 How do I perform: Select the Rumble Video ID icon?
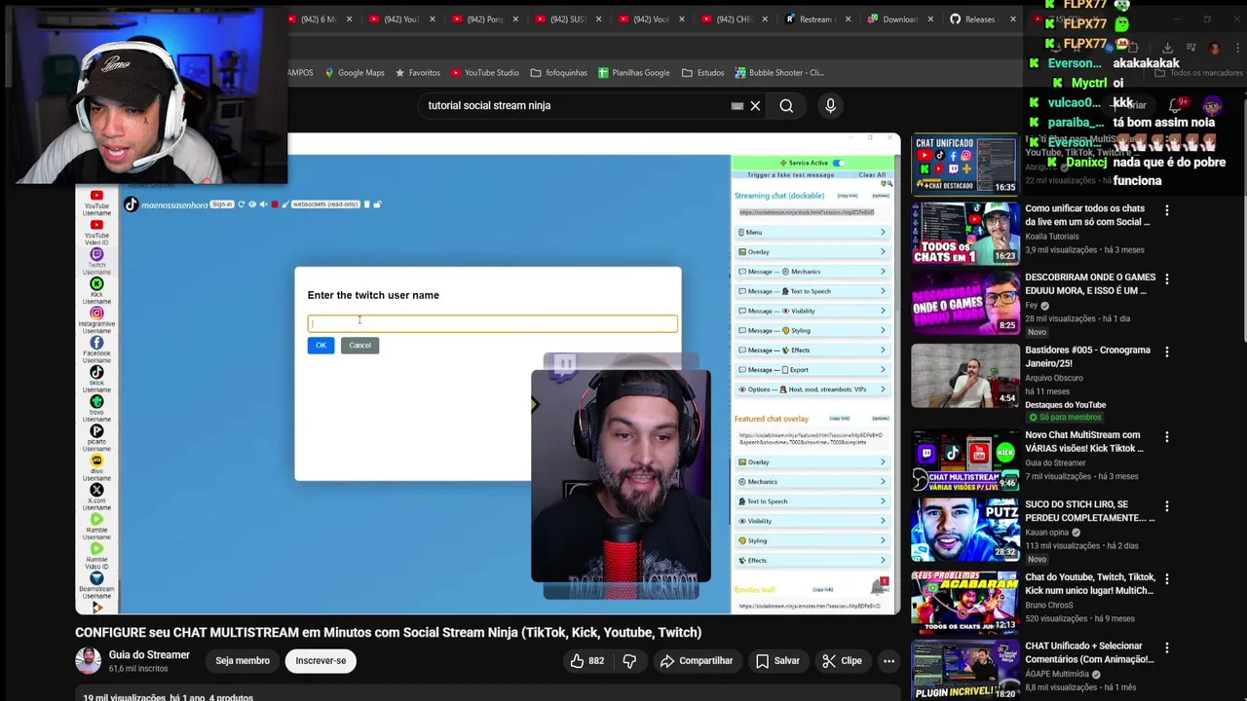[96, 548]
